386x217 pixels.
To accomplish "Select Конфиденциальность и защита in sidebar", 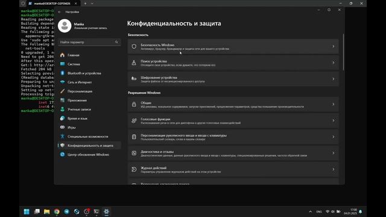I will 89,145.
